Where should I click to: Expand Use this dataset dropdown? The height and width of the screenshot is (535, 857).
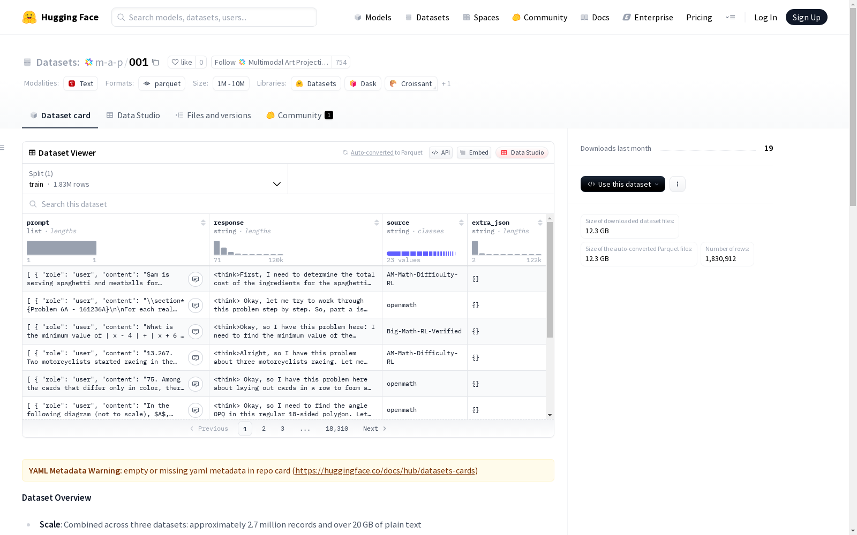(623, 184)
